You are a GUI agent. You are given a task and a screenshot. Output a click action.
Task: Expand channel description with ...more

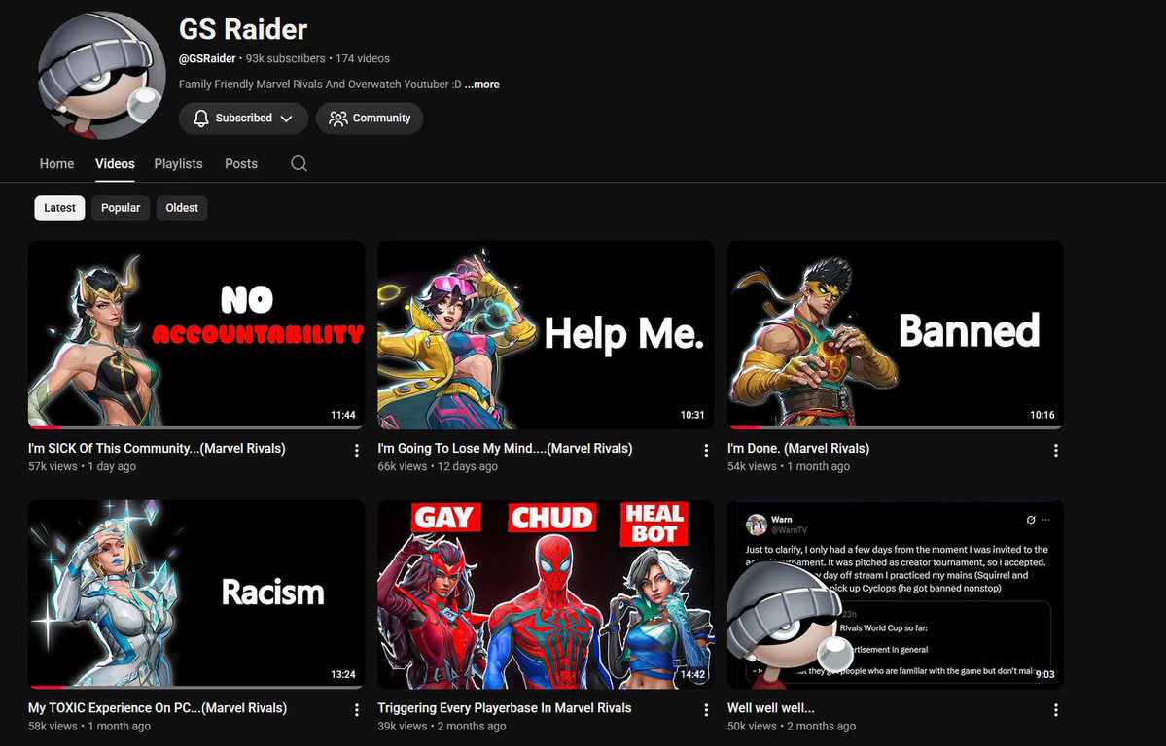coord(482,85)
